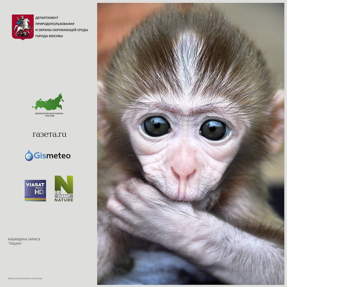Click the baby monkey's right-side eye

pyautogui.click(x=214, y=130)
